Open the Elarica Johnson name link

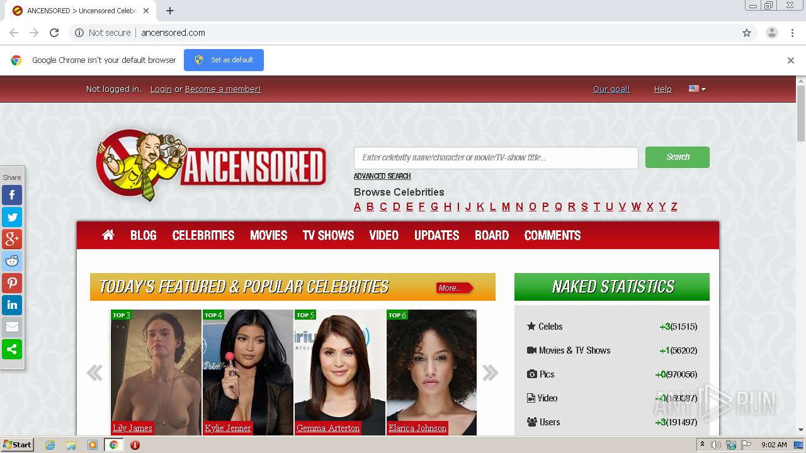point(417,428)
